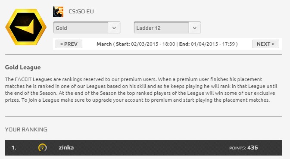Click the season Start date text
Viewport: 290px width, 159px height.
click(146, 44)
